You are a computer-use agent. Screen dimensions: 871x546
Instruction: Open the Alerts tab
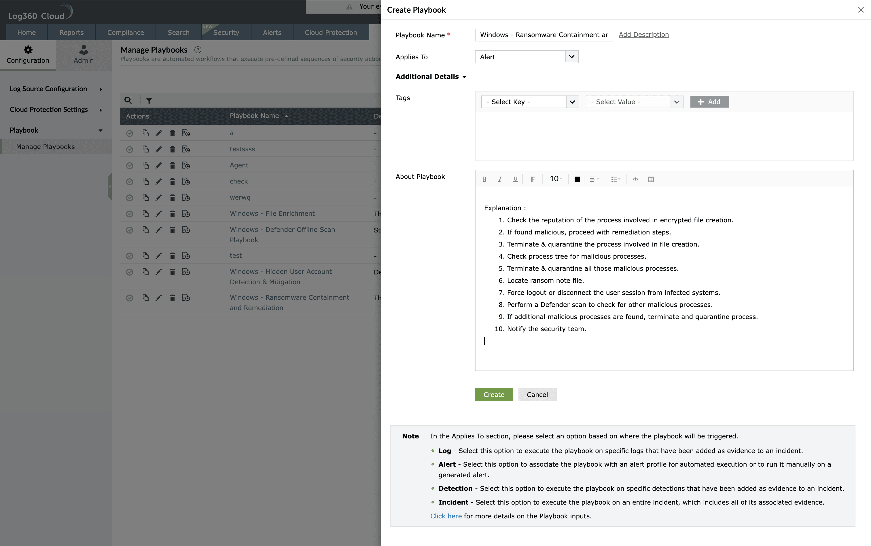click(x=272, y=33)
